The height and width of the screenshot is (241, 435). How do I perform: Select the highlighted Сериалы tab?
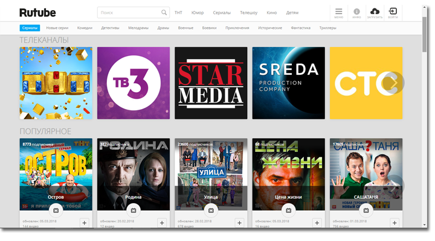pos(30,28)
